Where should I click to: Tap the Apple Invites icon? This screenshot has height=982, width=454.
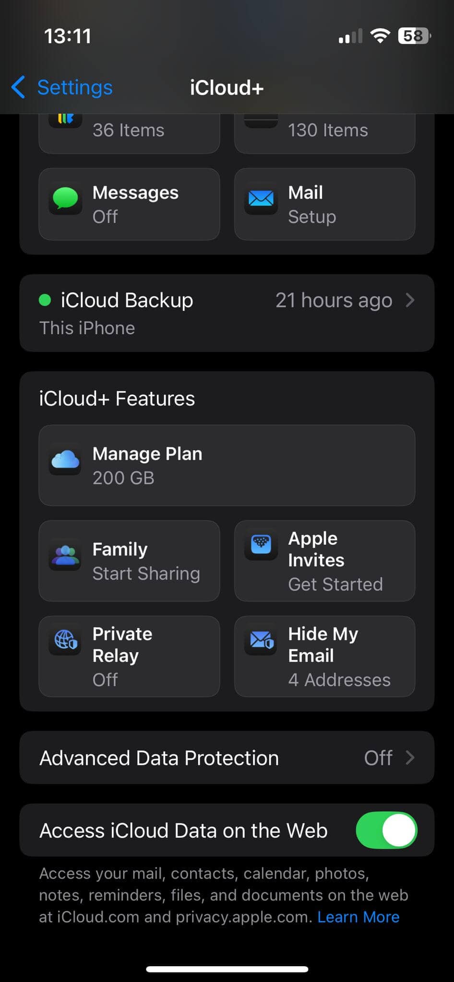pos(261,544)
